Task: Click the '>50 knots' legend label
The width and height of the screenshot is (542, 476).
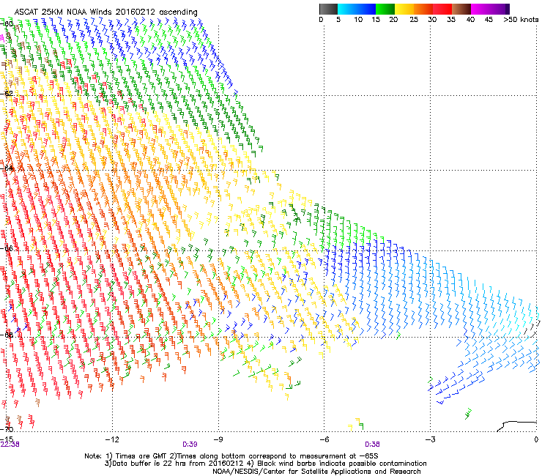Action: (521, 20)
